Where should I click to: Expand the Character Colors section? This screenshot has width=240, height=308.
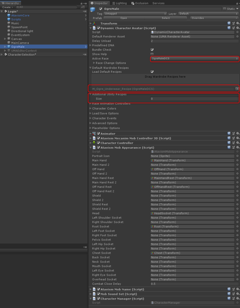(x=104, y=108)
